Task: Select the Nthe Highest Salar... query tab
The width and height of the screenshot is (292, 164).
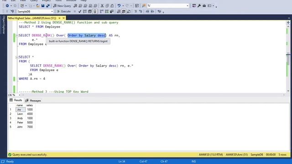Action: click(x=32, y=18)
